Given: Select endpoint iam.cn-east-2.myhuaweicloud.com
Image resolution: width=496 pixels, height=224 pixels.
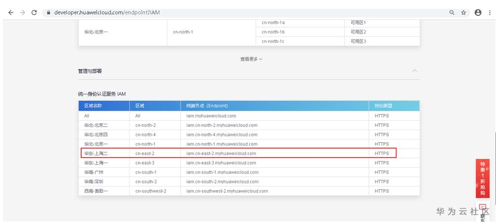Looking at the screenshot, I should click(x=221, y=154).
